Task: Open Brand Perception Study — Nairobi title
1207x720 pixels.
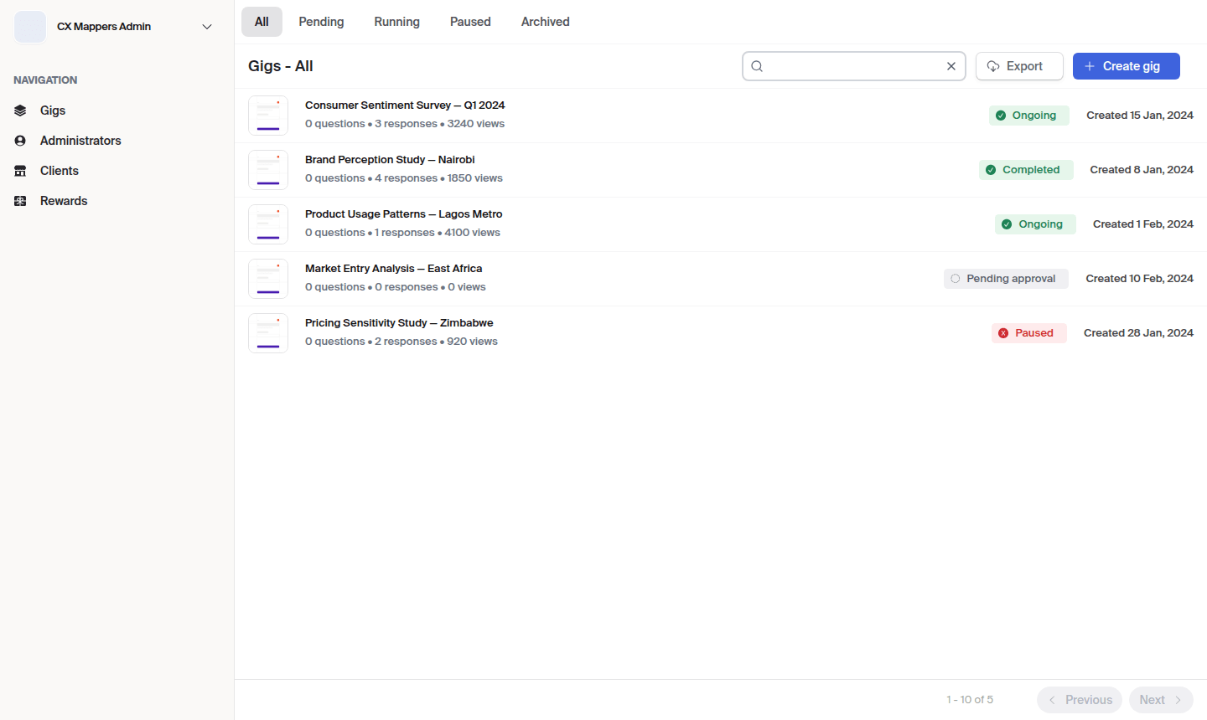Action: [x=390, y=160]
